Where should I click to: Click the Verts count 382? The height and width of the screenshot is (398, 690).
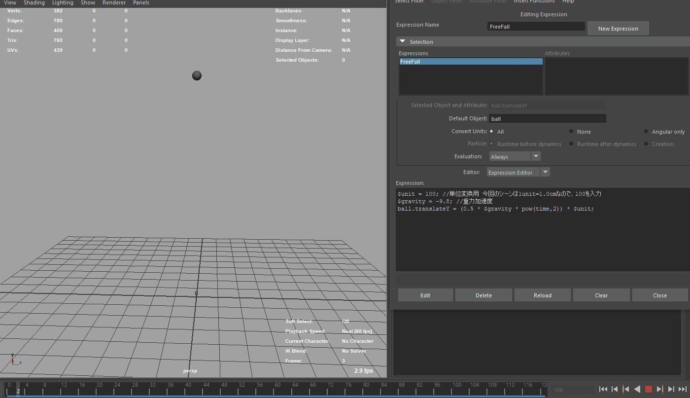(58, 11)
